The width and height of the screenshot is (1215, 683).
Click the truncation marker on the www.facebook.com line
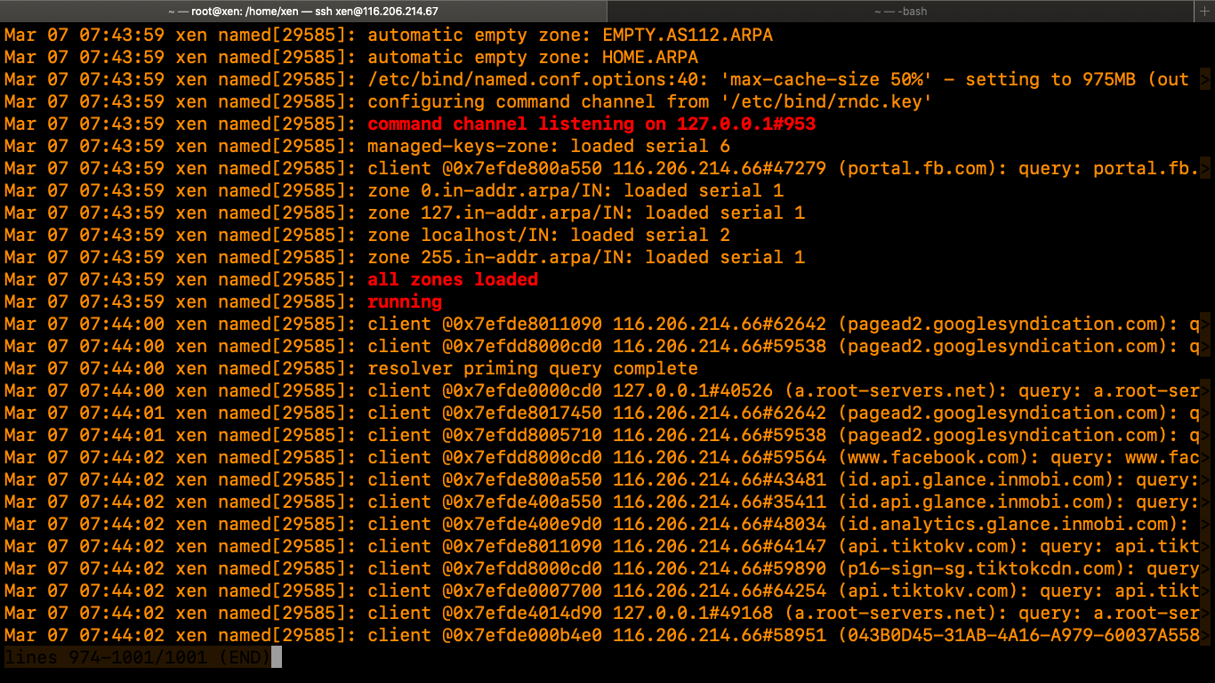coord(1205,458)
